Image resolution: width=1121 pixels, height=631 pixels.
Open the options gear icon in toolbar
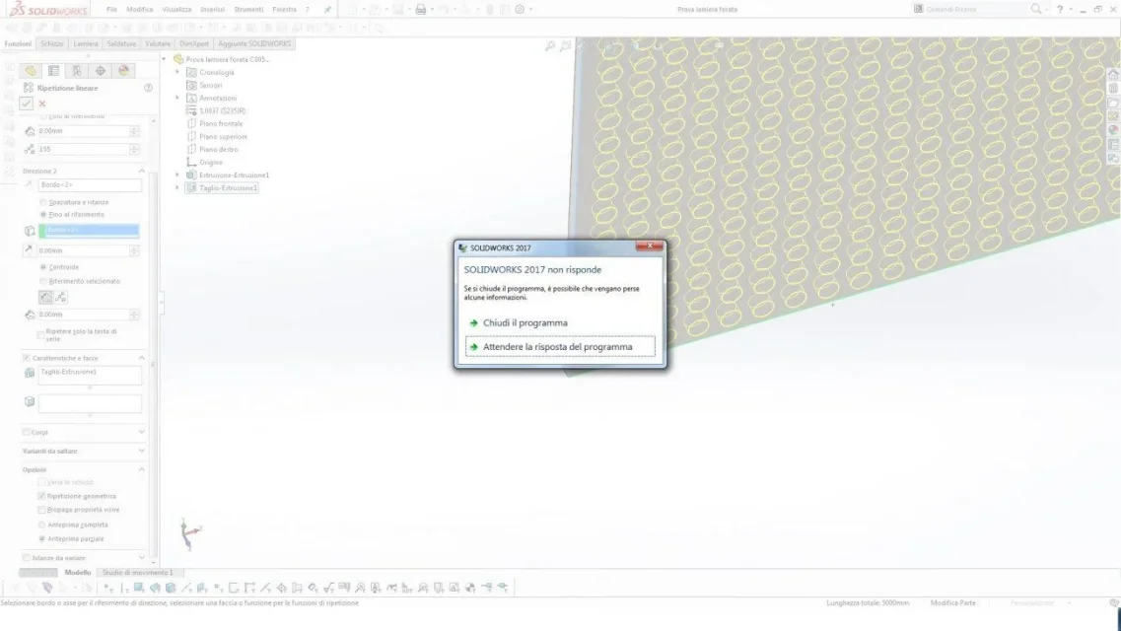coord(520,9)
